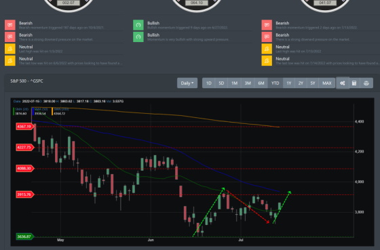380x250 pixels.
Task: Open the chart settings gears icon
Action: click(343, 83)
